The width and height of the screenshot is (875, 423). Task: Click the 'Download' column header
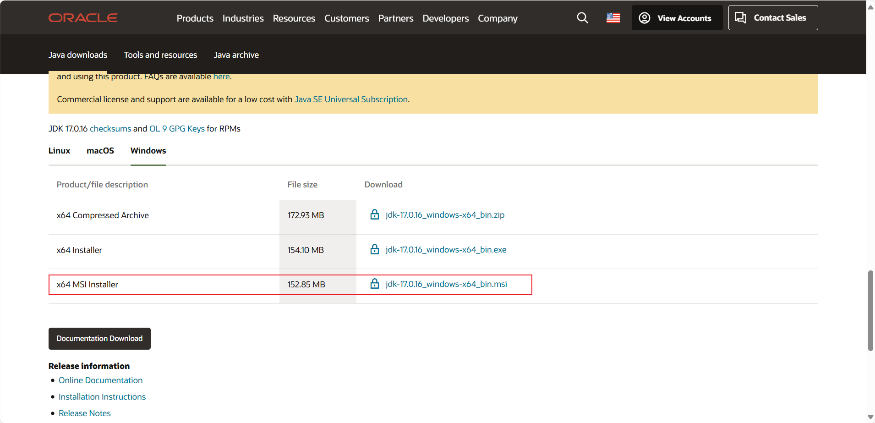383,185
